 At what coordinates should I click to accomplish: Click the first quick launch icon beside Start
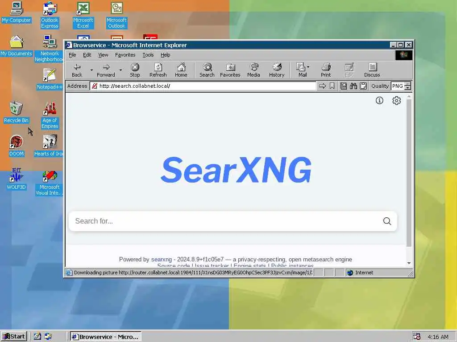37,337
